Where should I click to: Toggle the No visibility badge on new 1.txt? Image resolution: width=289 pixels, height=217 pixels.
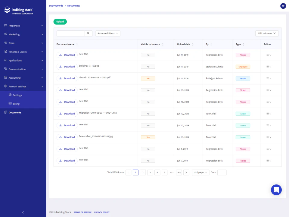click(x=148, y=55)
